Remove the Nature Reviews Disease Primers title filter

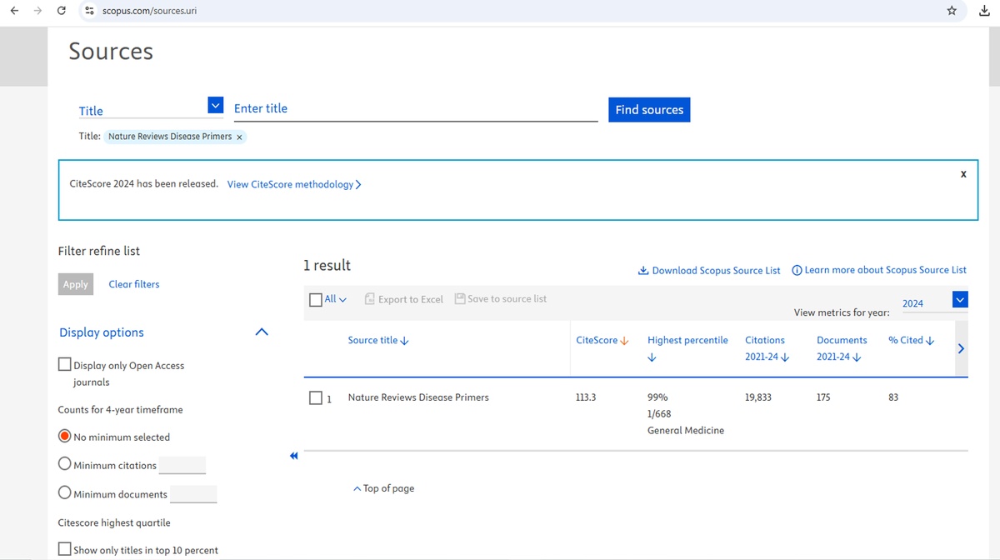(x=239, y=137)
